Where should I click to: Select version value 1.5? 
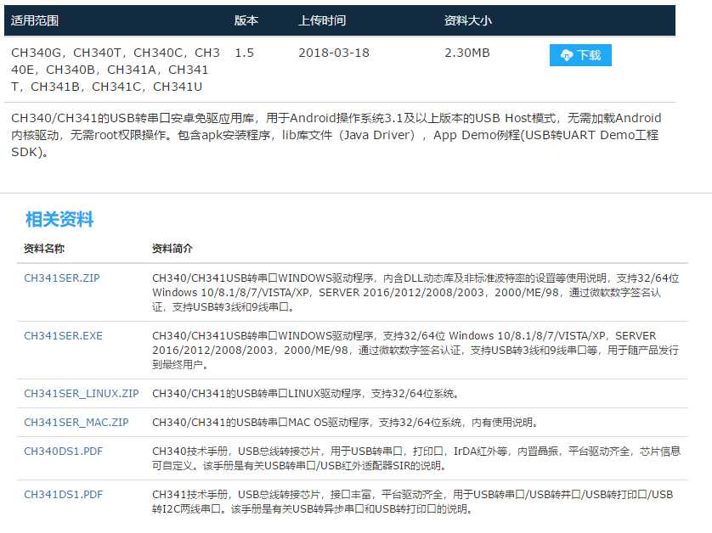[x=245, y=53]
